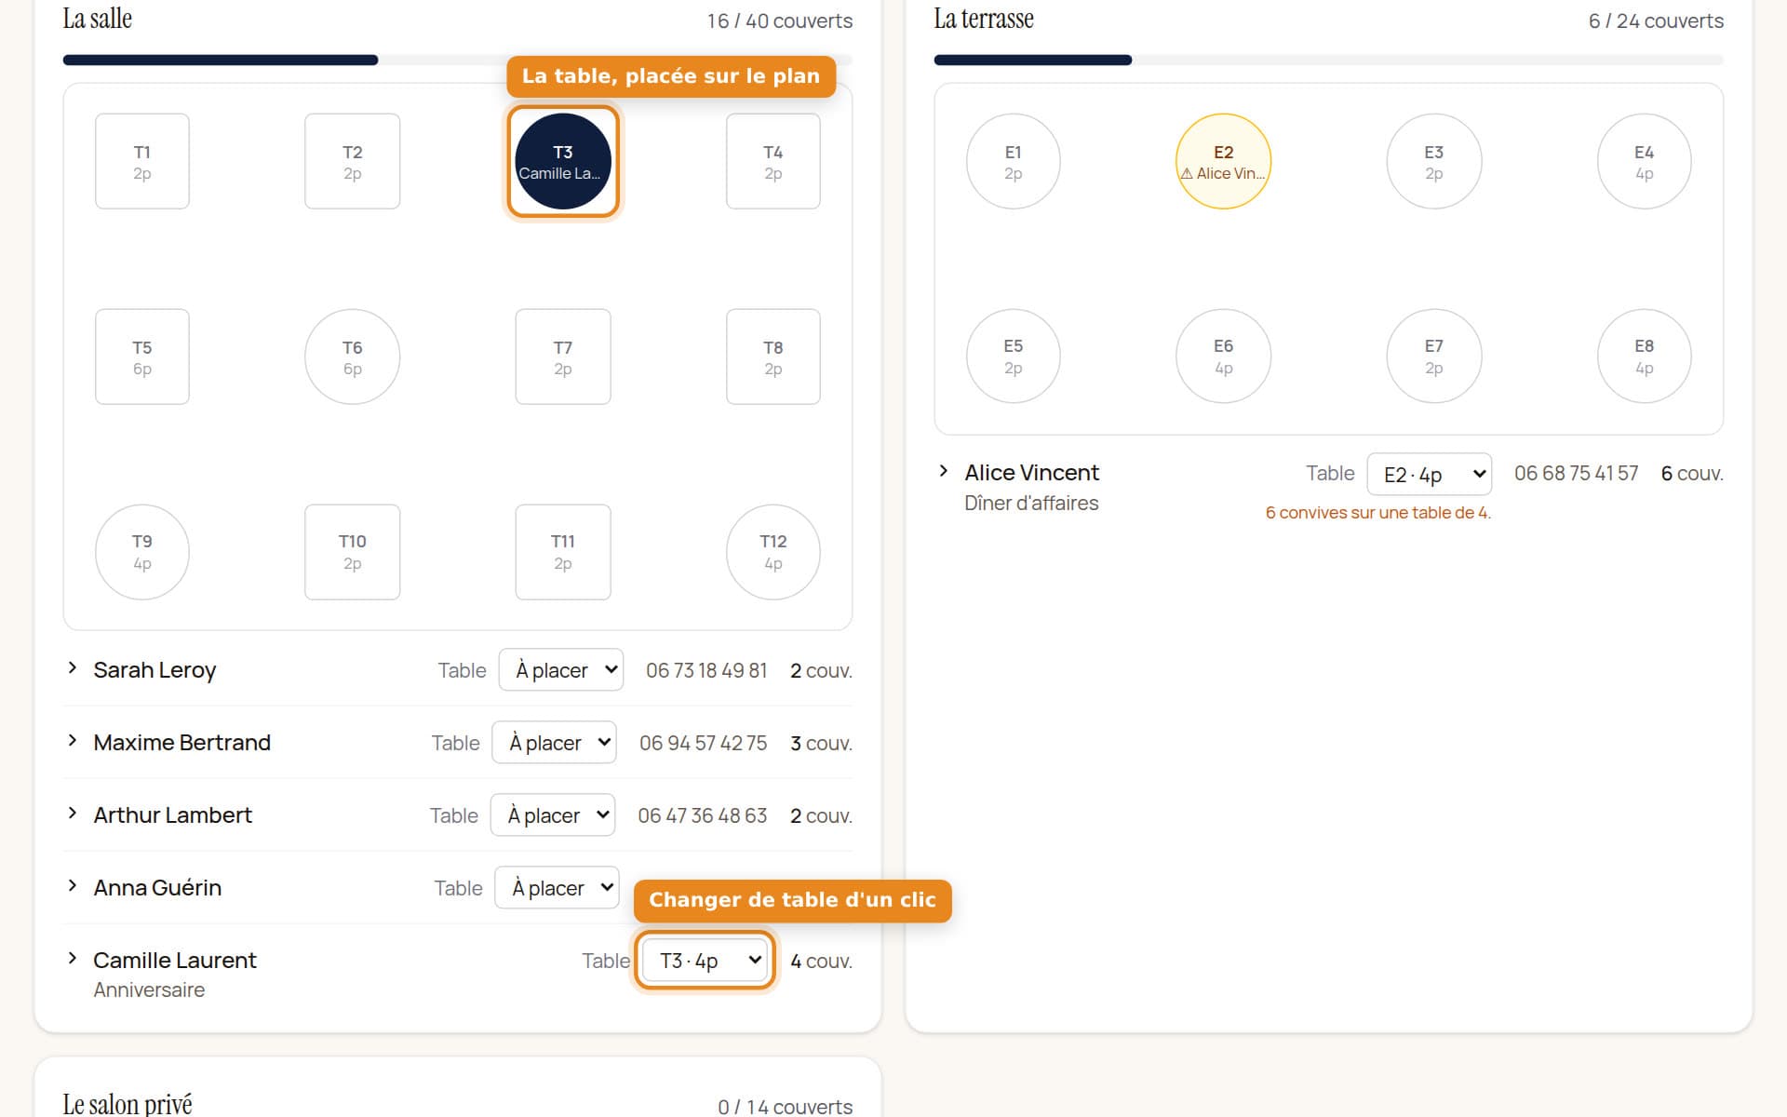Expand Camille Laurent's reservation chevron
This screenshot has height=1117, width=1787.
[72, 959]
